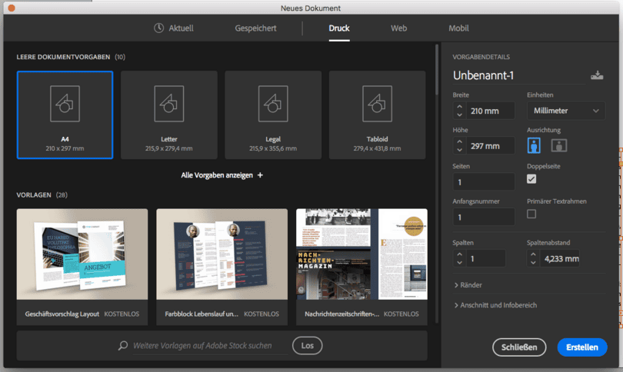Close the Neues Dokument dialog window

pos(11,8)
